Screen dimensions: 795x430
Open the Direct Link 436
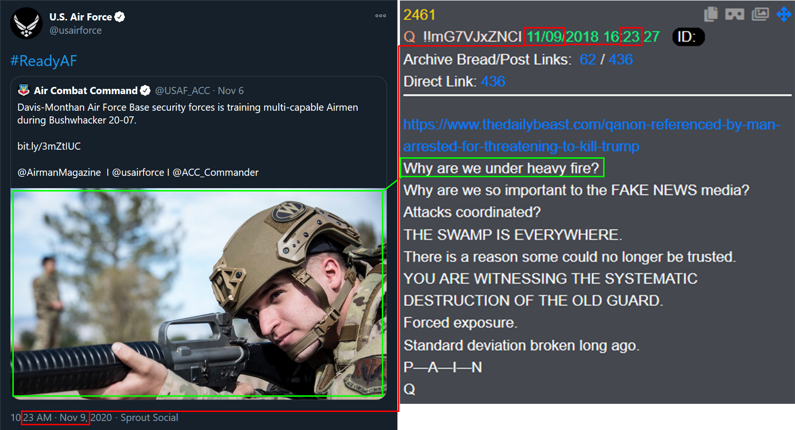coord(493,81)
